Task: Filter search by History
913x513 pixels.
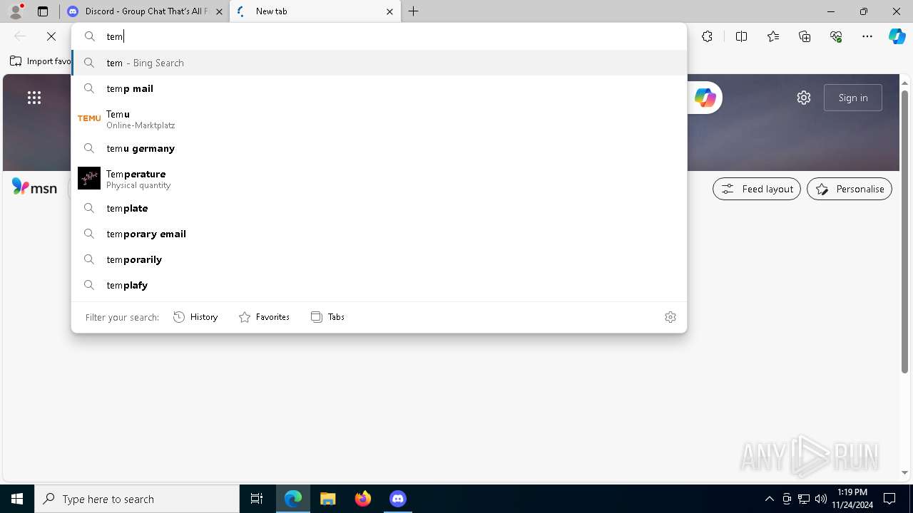Action: [x=195, y=317]
